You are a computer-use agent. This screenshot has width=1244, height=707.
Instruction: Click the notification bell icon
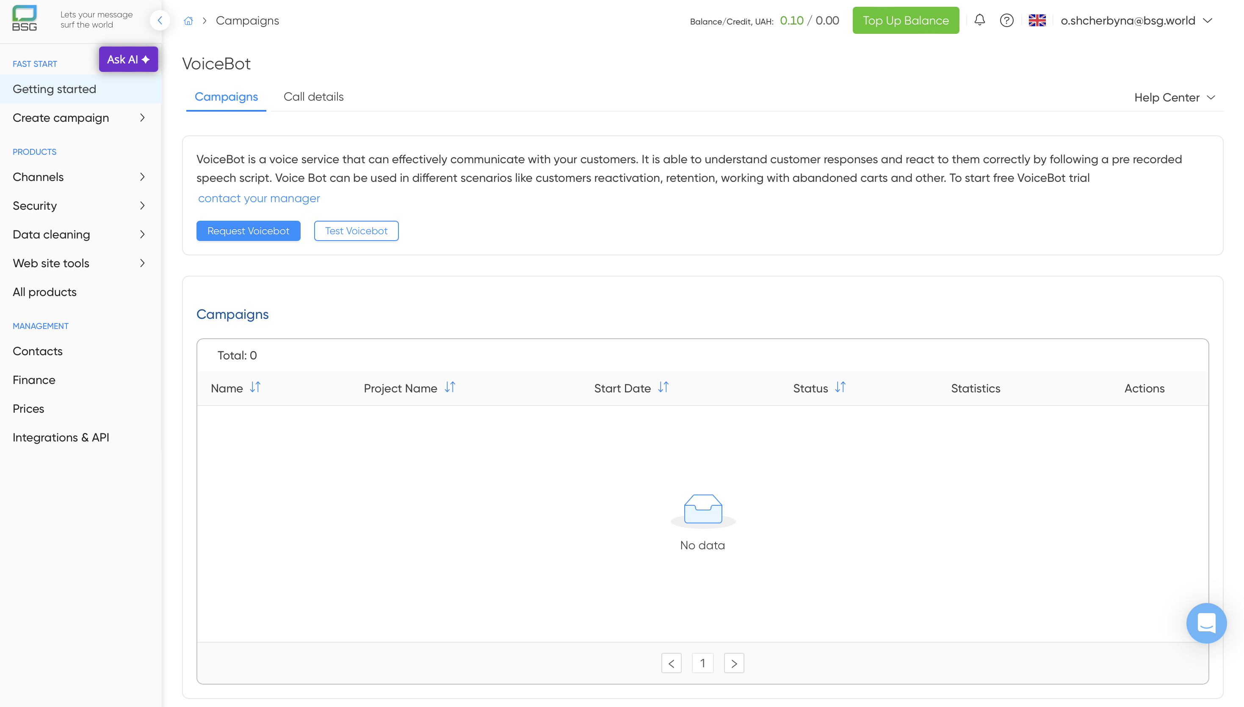(x=979, y=20)
